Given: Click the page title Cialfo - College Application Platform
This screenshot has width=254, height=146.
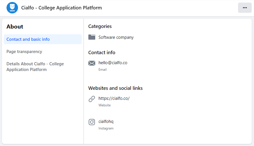Looking at the screenshot, I should click(62, 8).
